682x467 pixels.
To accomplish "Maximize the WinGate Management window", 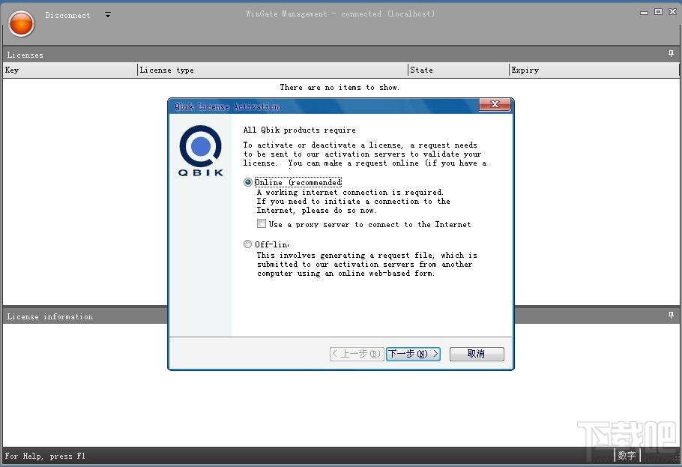I will tap(659, 12).
